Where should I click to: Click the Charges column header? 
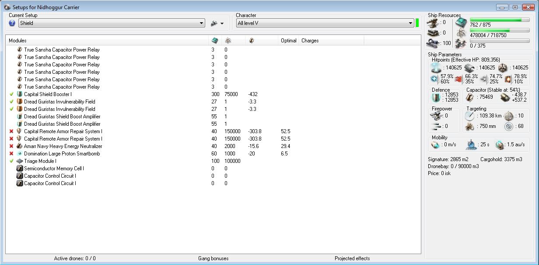(x=331, y=41)
